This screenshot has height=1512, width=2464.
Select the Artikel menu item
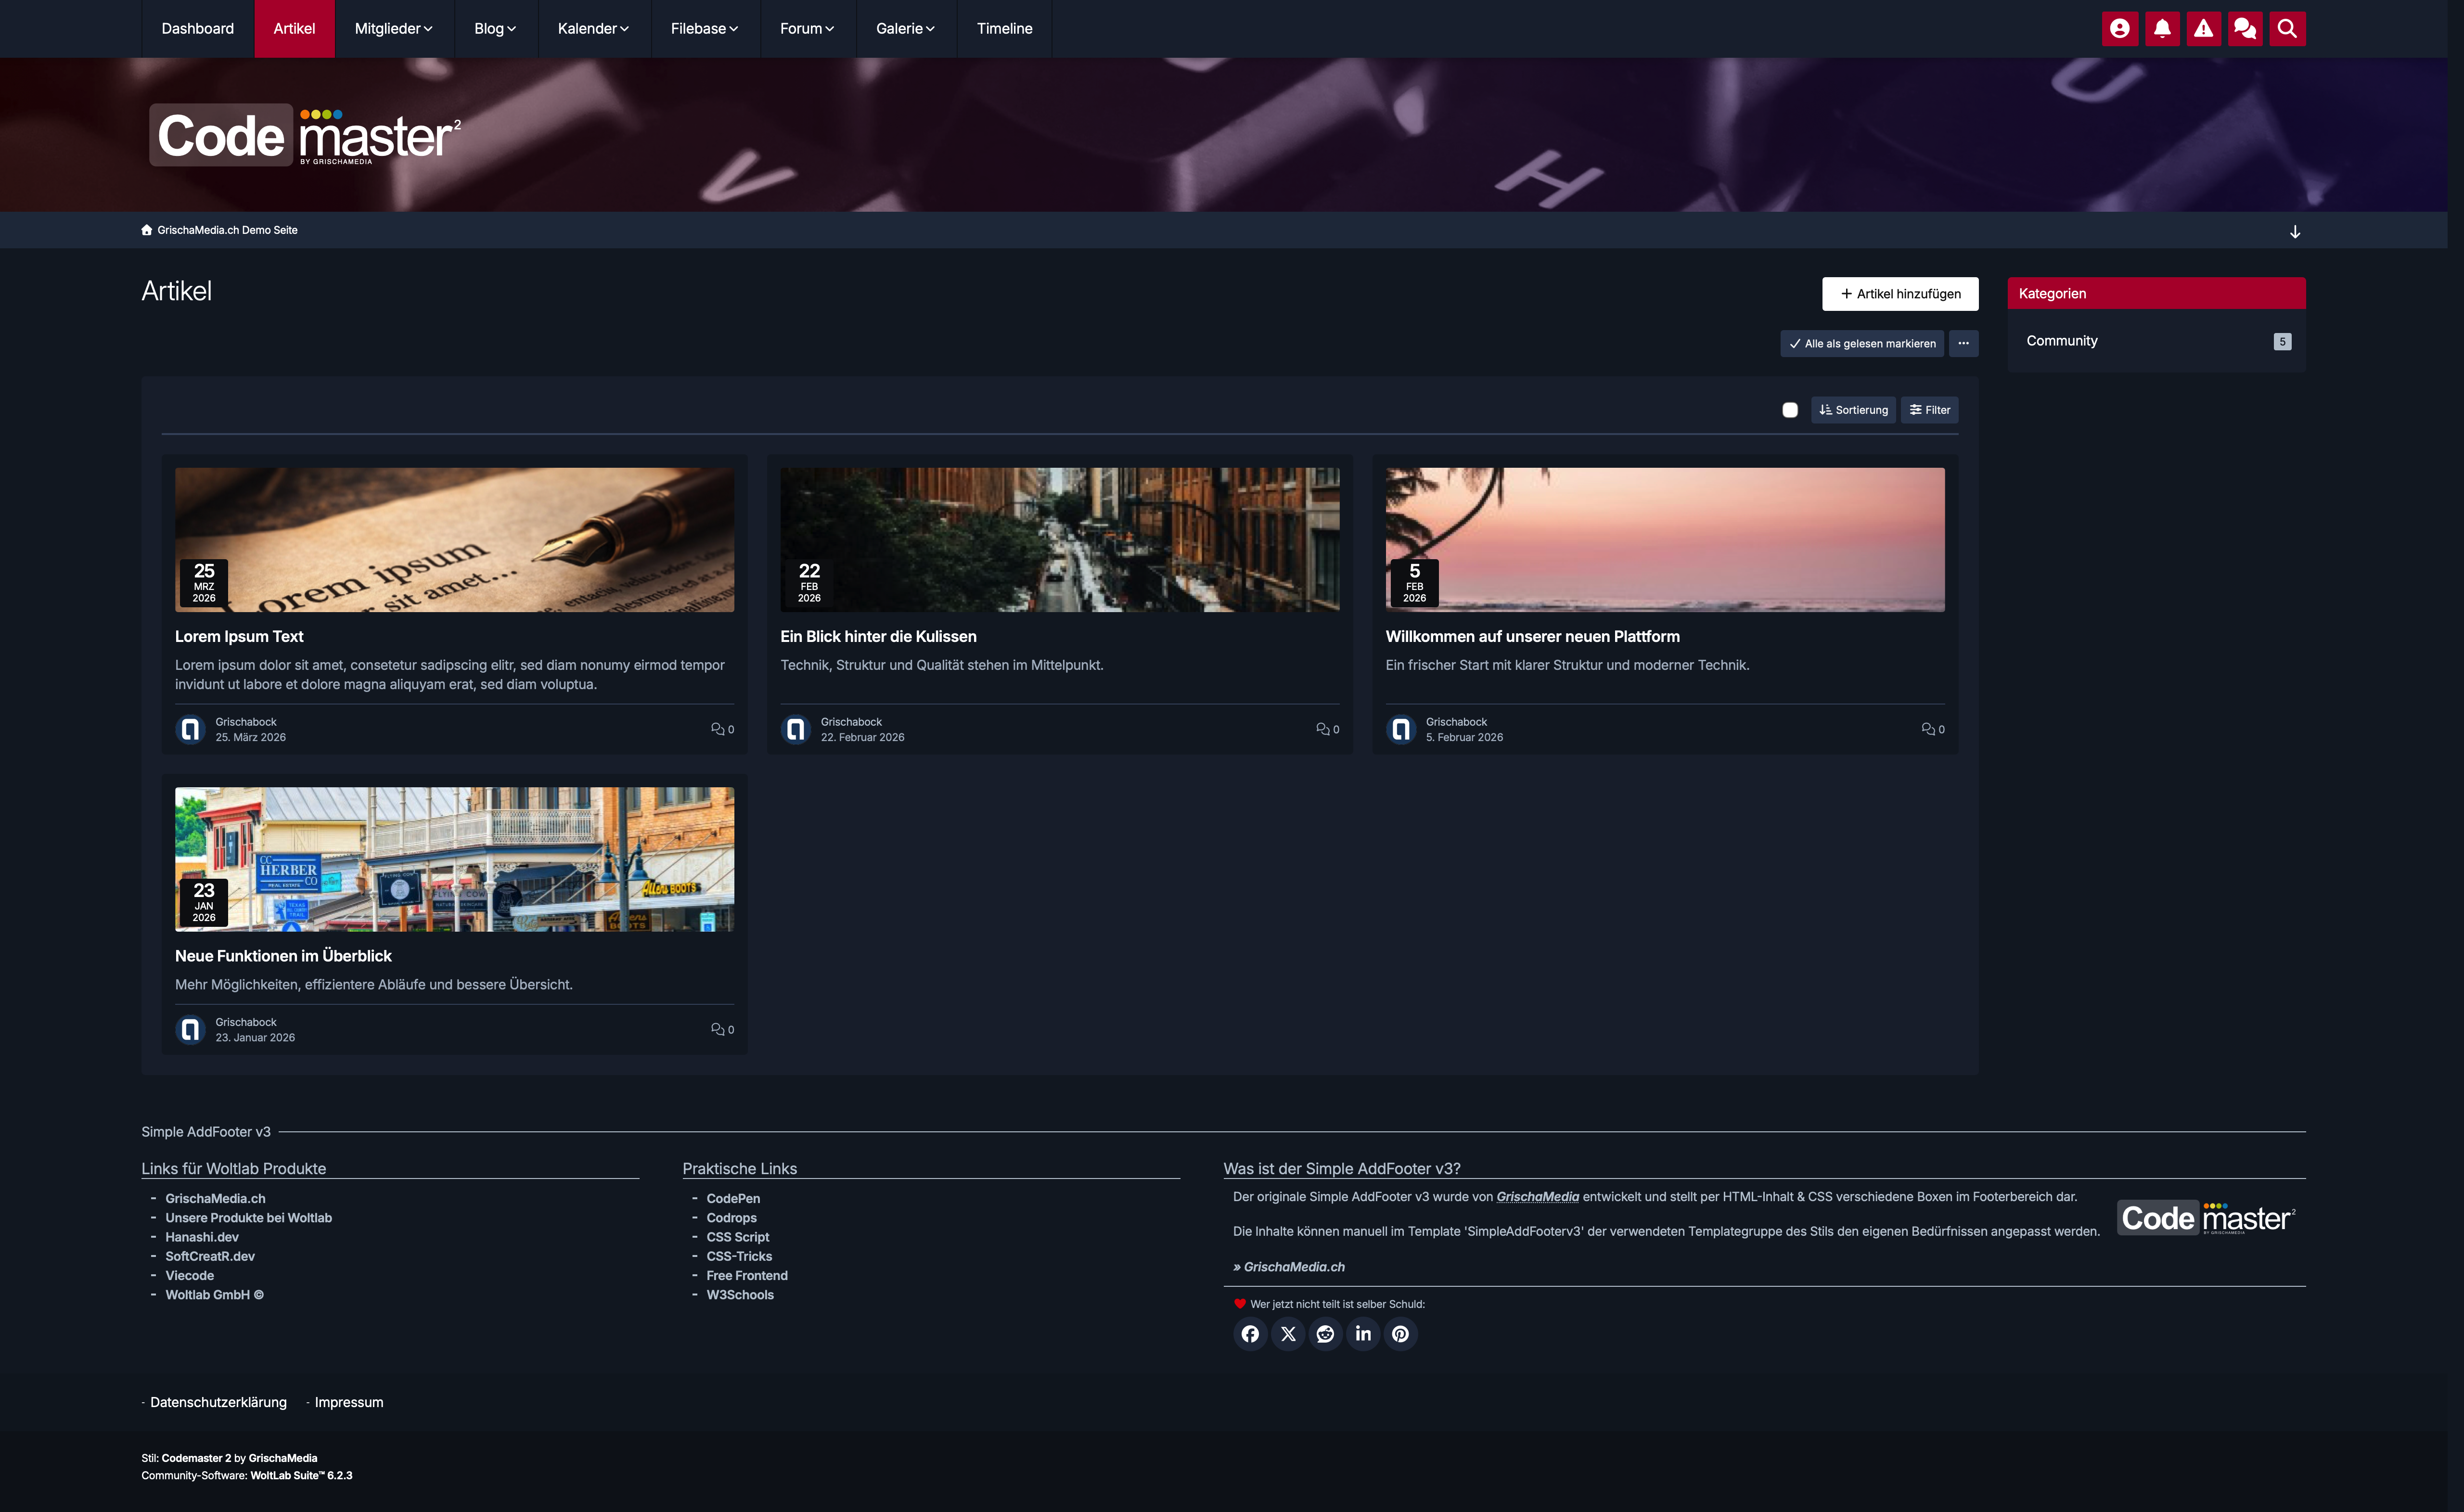tap(295, 29)
